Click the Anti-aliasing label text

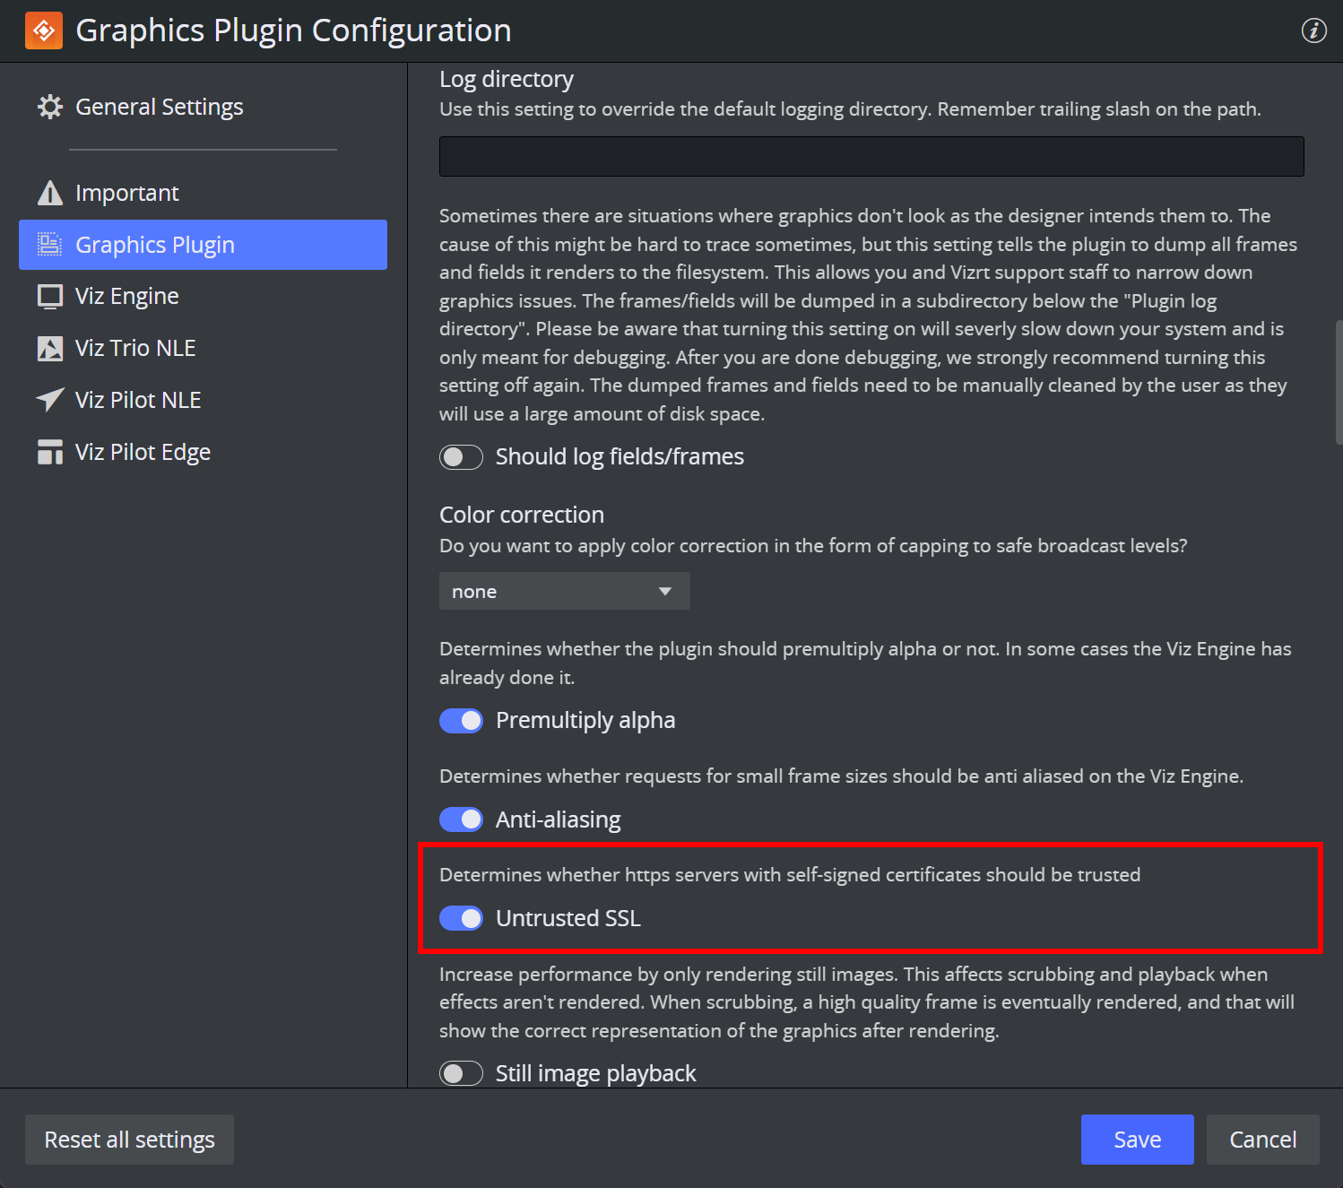tap(559, 819)
